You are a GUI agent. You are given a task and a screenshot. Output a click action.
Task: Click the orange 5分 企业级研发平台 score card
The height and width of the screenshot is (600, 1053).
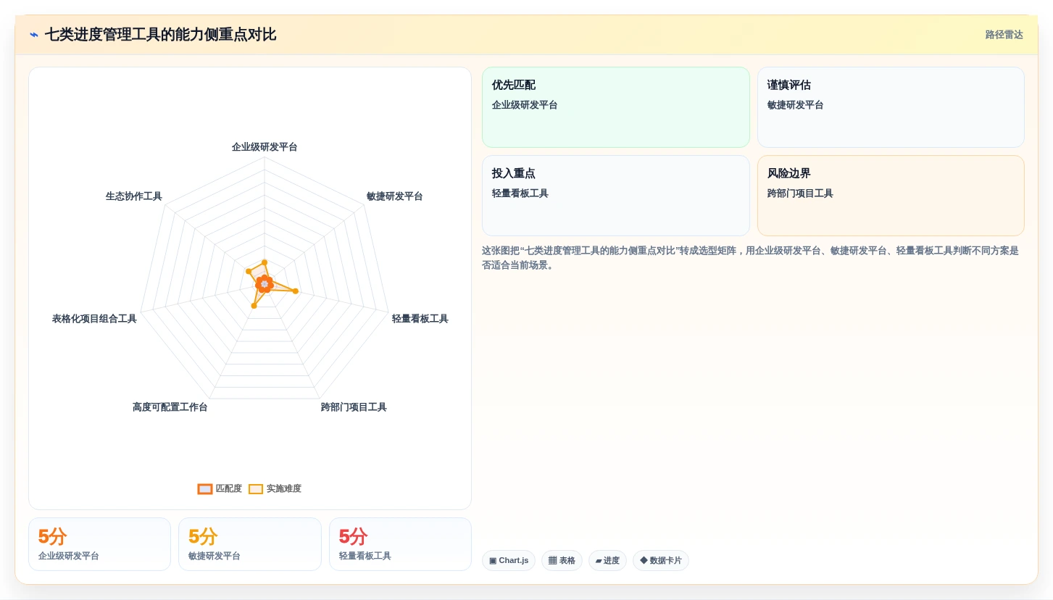[x=99, y=544]
